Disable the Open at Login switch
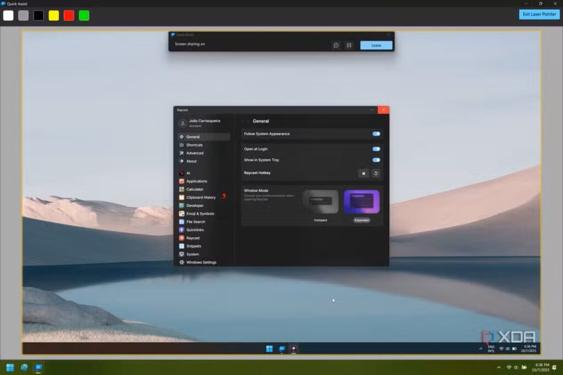This screenshot has width=563, height=375. coord(376,149)
